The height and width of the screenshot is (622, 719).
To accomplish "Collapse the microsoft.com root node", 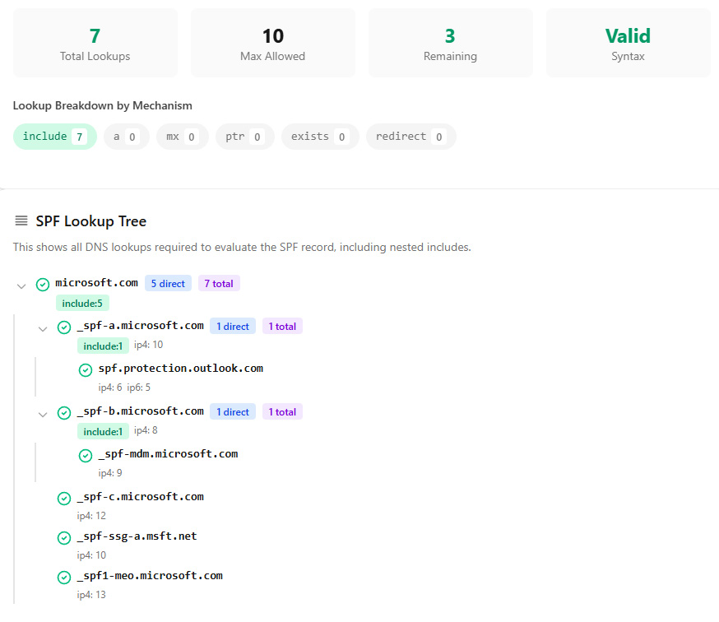I will click(21, 285).
